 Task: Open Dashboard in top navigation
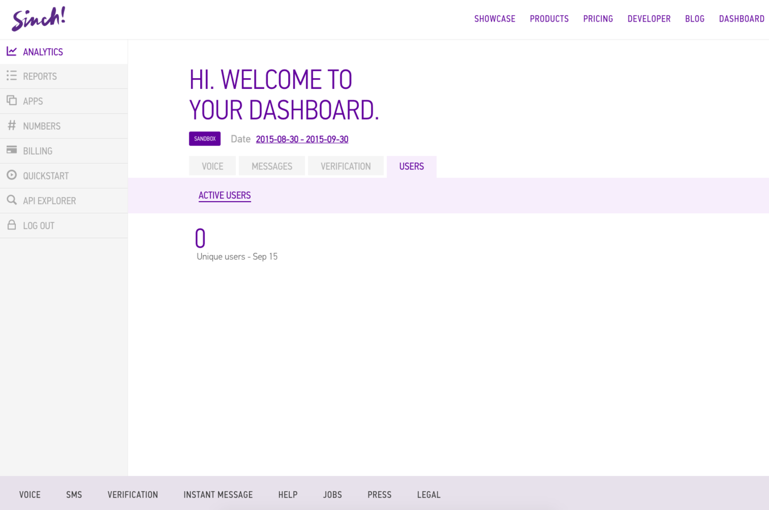742,19
